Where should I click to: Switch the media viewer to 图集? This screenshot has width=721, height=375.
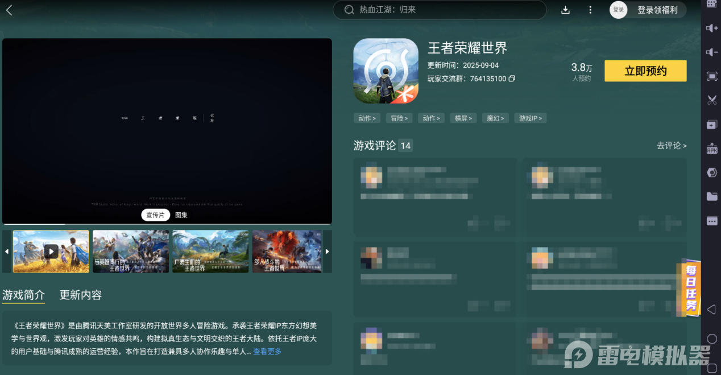pos(181,215)
